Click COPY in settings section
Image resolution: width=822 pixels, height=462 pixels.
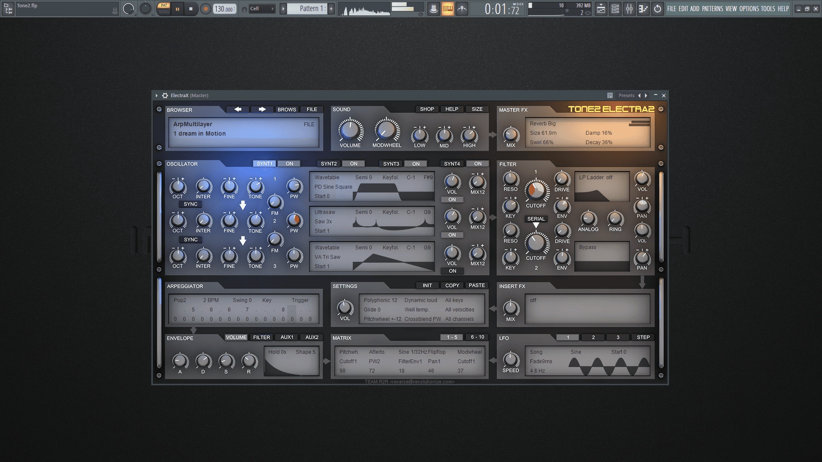click(452, 285)
